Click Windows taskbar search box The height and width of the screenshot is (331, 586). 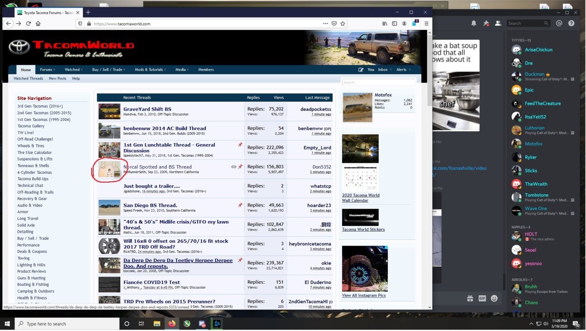pos(67,324)
